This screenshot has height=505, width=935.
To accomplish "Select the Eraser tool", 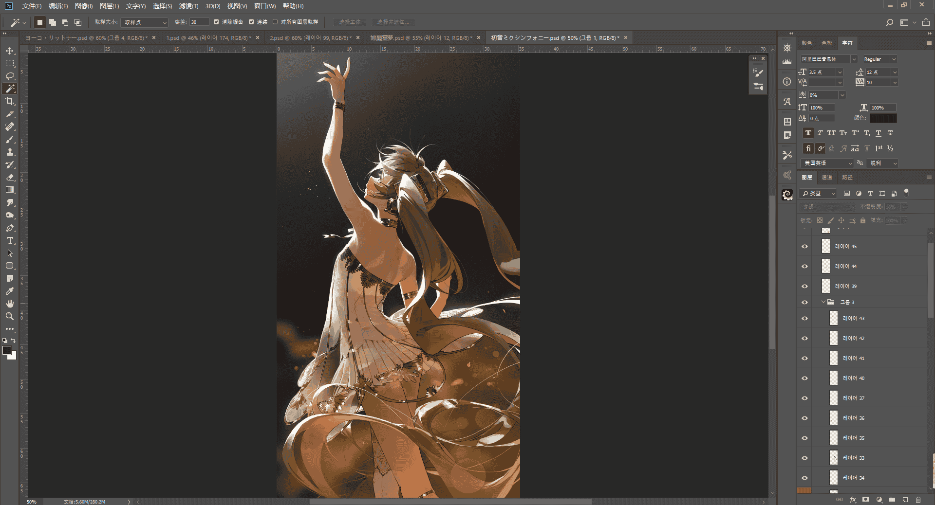I will 10,178.
